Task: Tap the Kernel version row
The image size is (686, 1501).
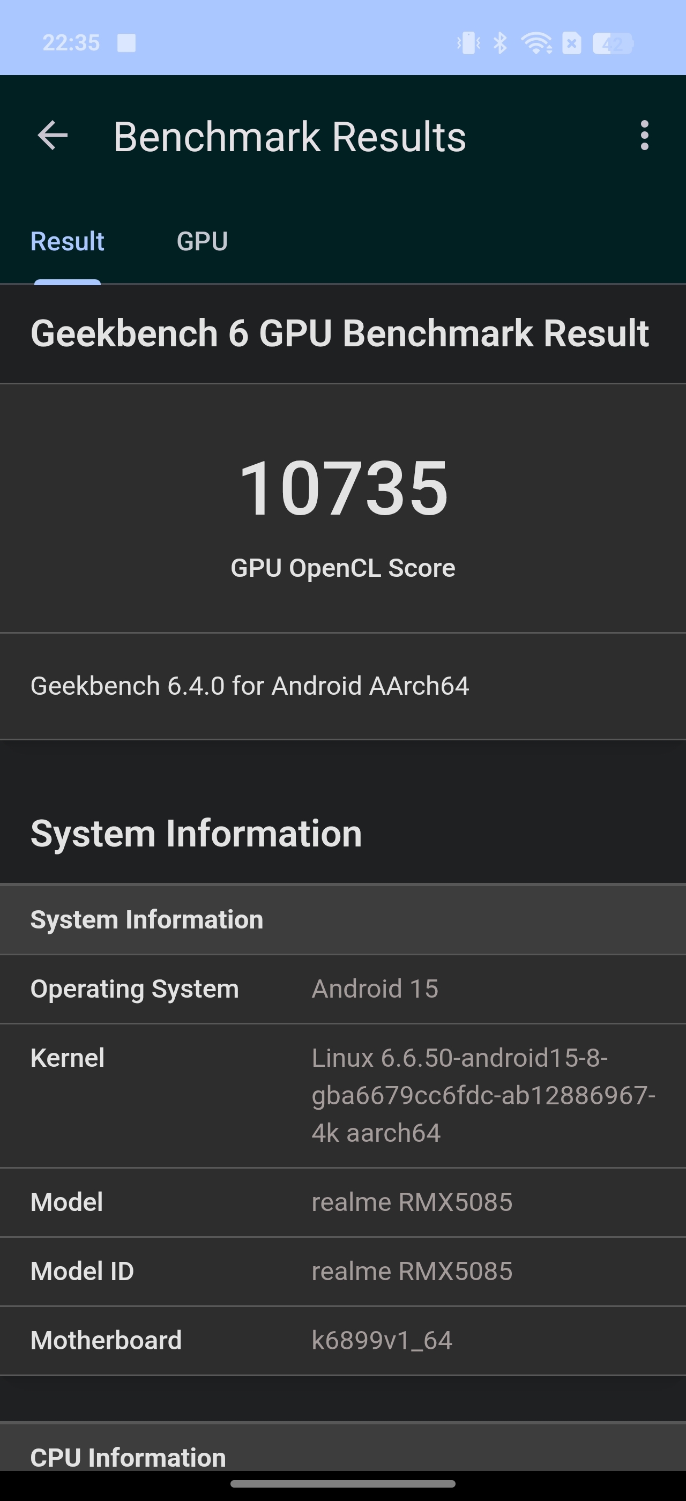Action: [x=343, y=1096]
